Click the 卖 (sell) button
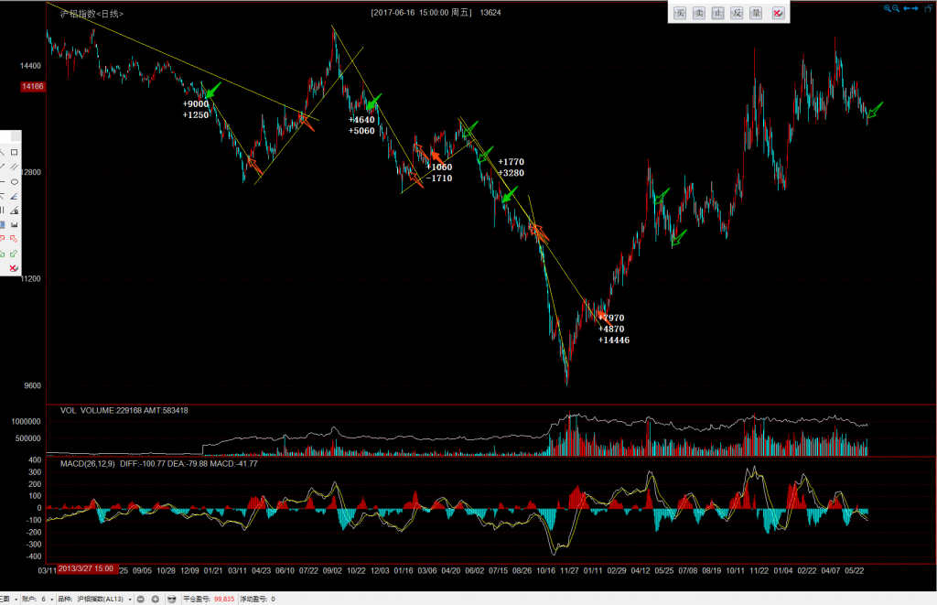 pos(699,13)
